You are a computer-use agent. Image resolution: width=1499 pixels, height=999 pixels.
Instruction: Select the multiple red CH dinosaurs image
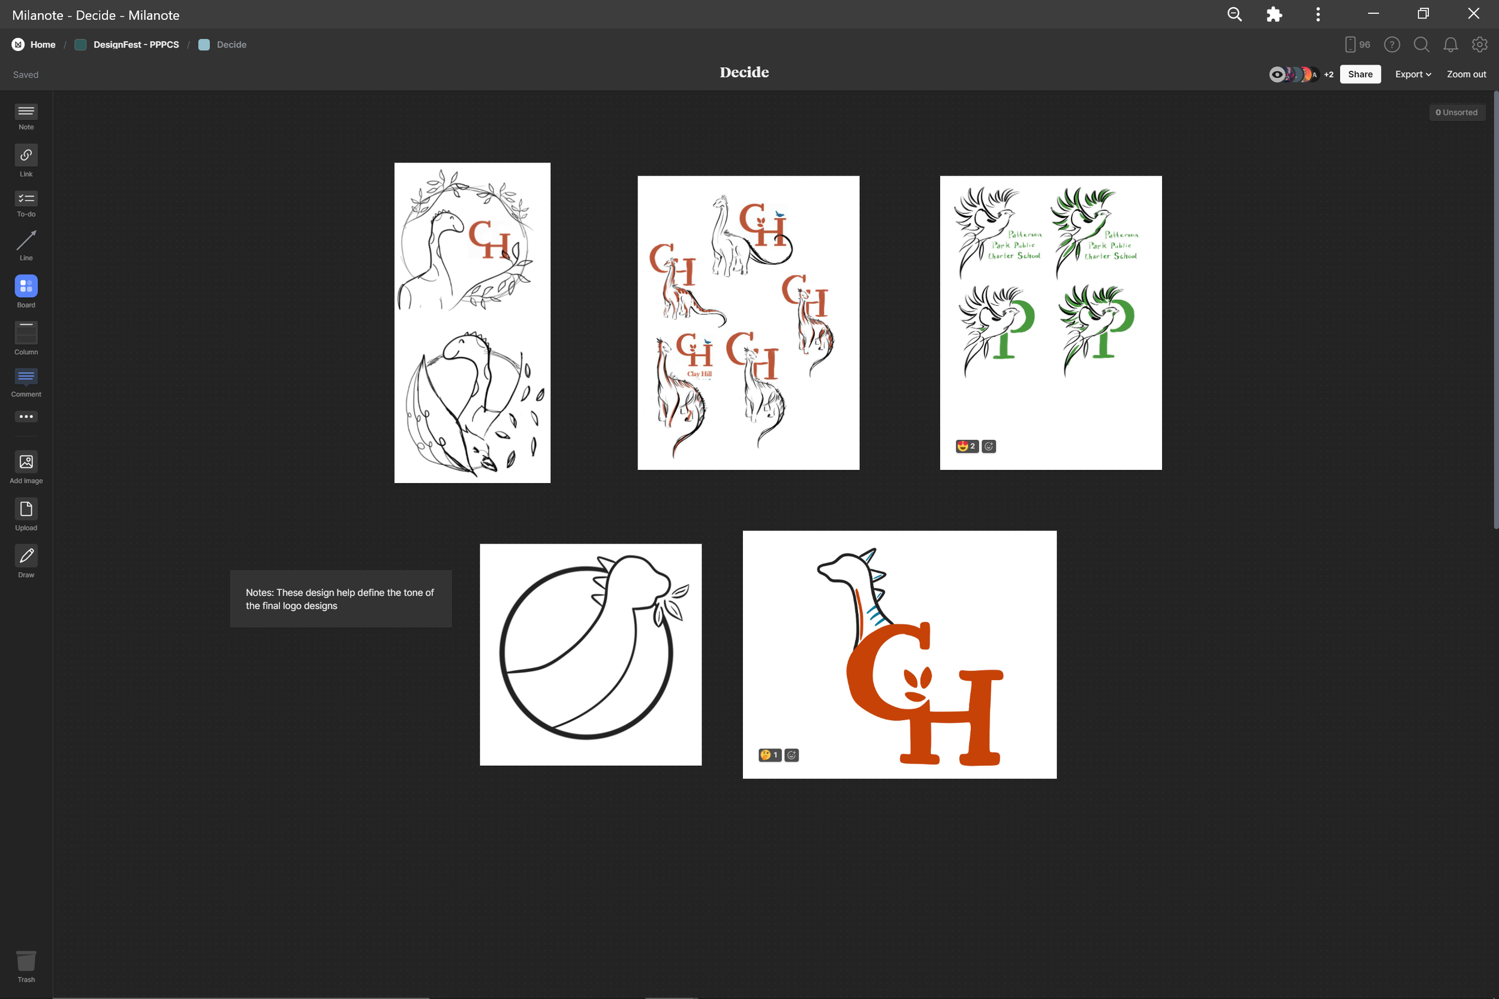(x=748, y=323)
